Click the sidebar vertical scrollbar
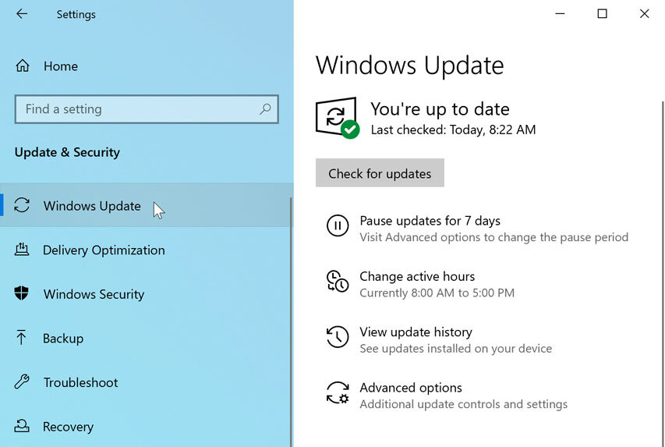The width and height of the screenshot is (665, 447). 292,321
